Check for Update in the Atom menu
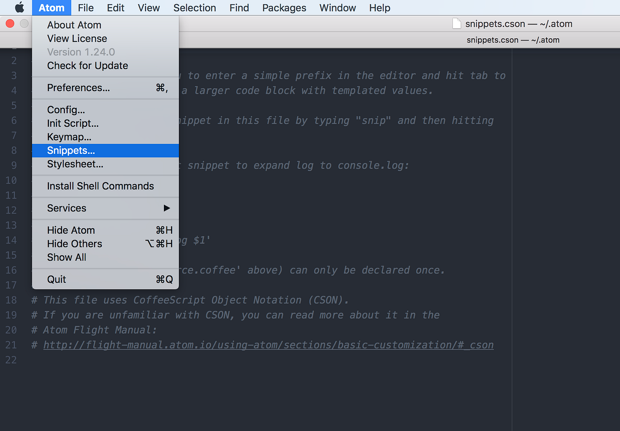 coord(87,65)
